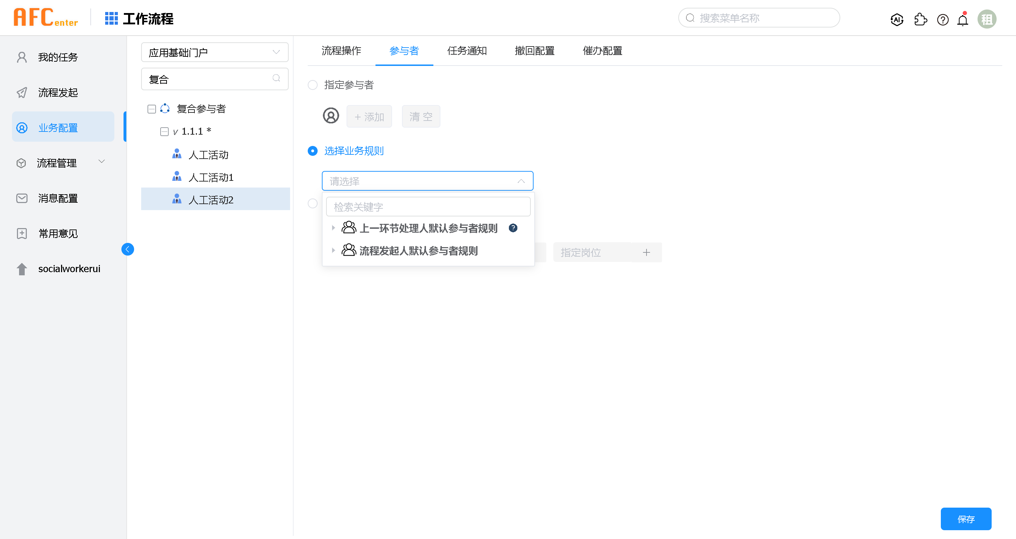
Task: Collapse the 请选择 business rule dropdown
Action: pos(521,181)
